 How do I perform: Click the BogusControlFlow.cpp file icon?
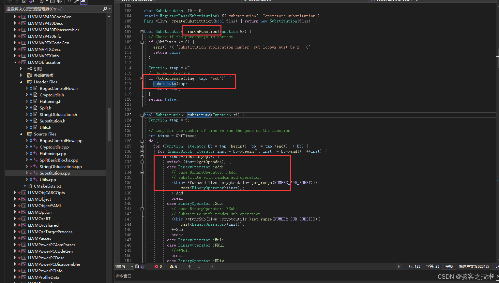click(36, 140)
